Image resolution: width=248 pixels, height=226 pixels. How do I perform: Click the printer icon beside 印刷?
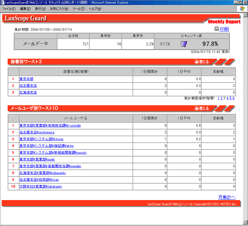tap(217, 29)
